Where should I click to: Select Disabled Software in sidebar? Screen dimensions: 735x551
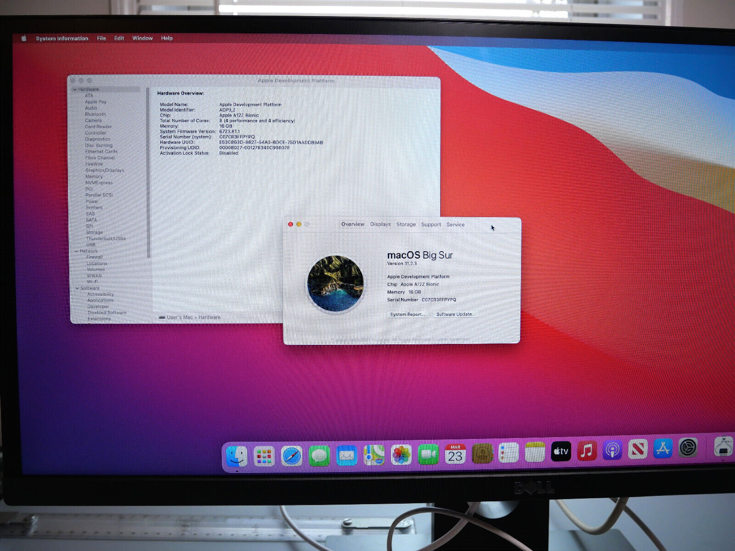tap(107, 313)
